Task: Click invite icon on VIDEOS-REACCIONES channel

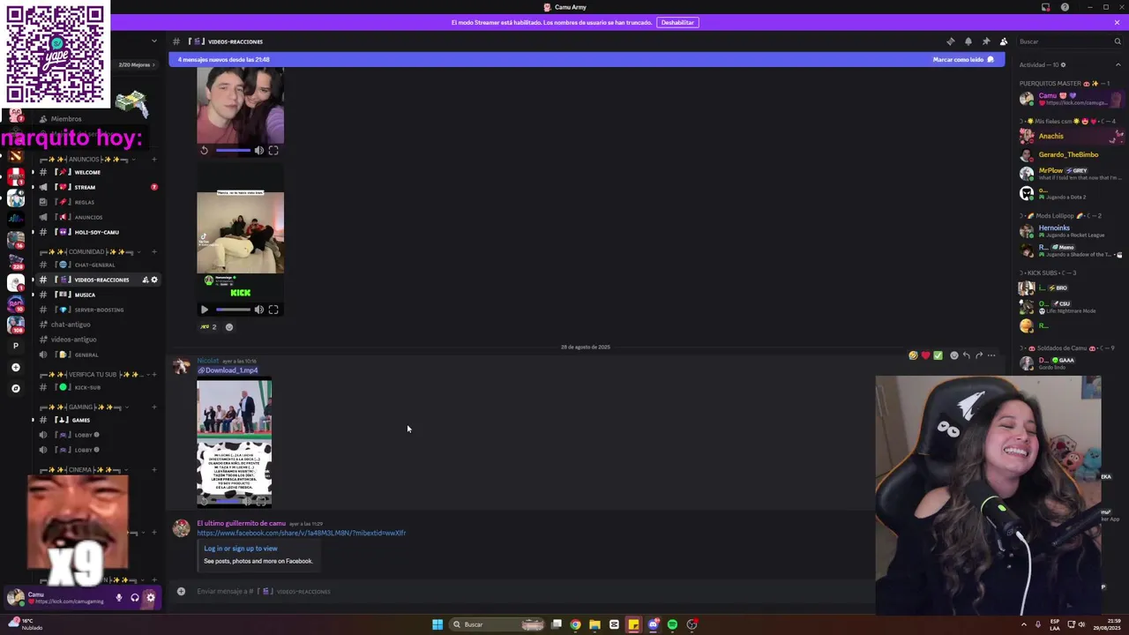Action: pyautogui.click(x=145, y=280)
